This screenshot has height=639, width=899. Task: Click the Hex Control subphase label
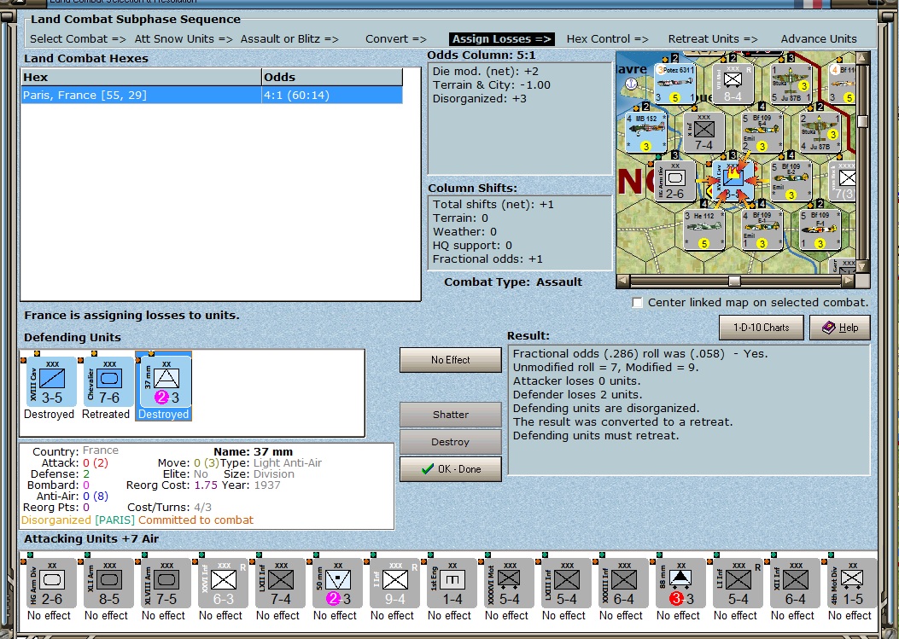point(608,39)
